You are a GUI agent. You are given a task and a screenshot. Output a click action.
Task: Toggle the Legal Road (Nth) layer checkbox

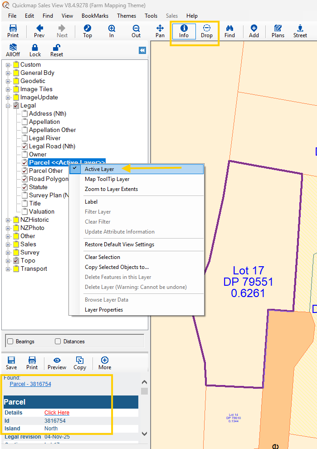(25, 146)
